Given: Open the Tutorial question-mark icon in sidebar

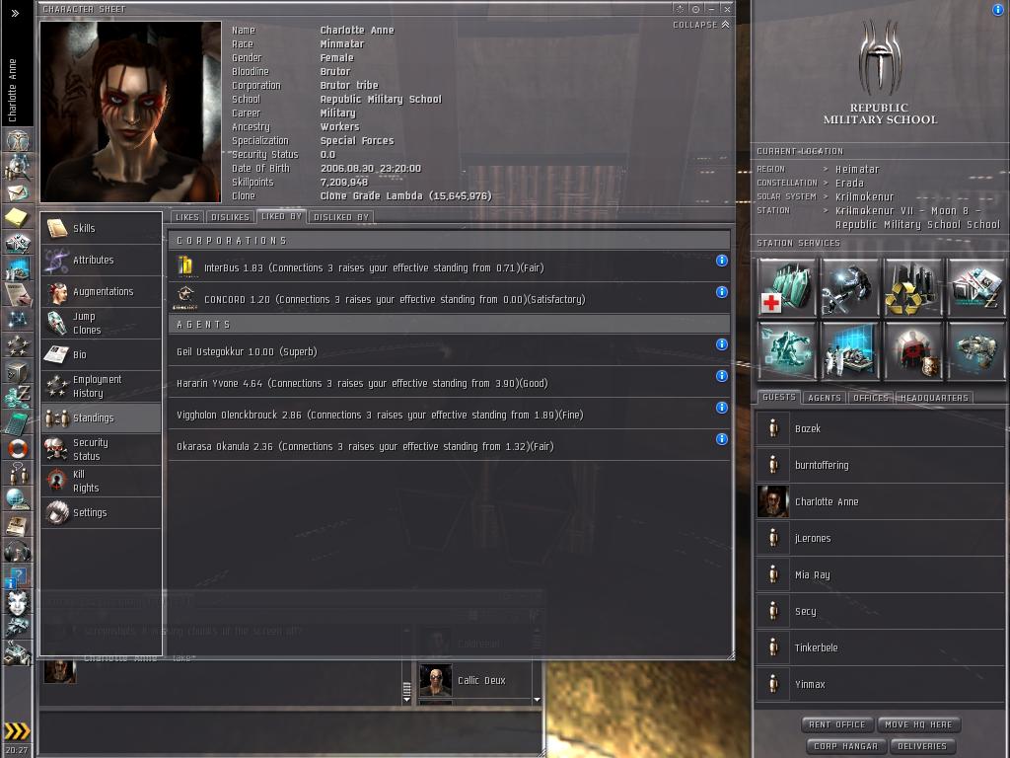Looking at the screenshot, I should click(x=18, y=576).
